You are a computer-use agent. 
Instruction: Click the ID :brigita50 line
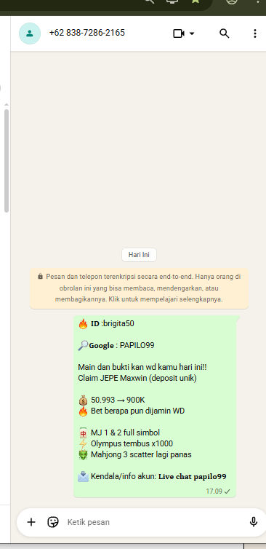(106, 323)
